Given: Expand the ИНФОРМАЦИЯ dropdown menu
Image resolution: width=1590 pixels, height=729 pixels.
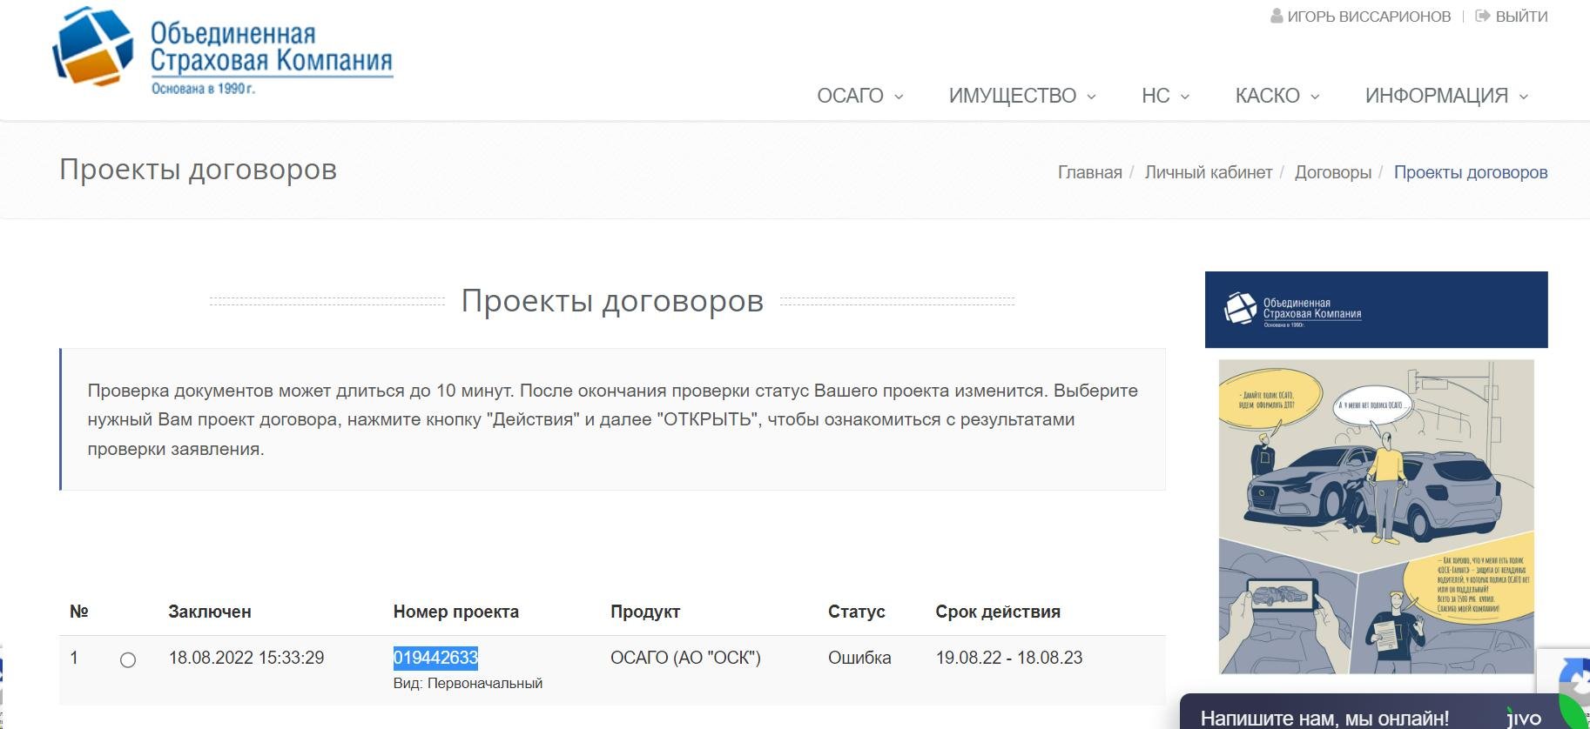Looking at the screenshot, I should 1445,96.
